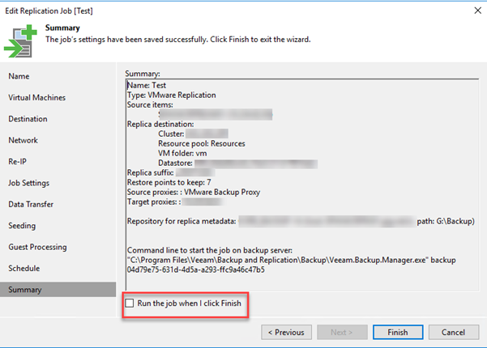Go to Guest Processing step
Image resolution: width=487 pixels, height=348 pixels.
[37, 247]
